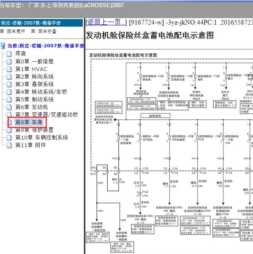Open 第1章 HVAC chapter

[x=31, y=69]
